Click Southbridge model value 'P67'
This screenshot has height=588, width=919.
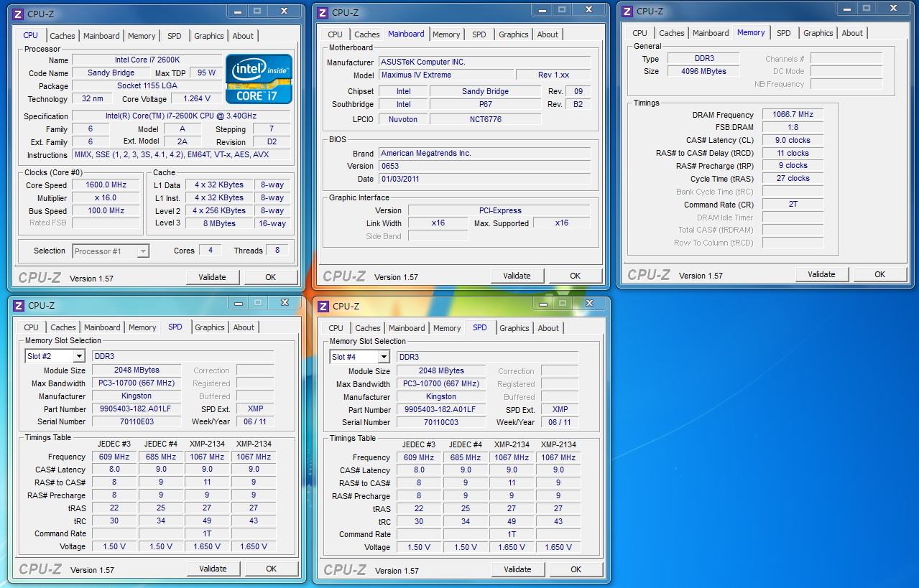[x=485, y=104]
